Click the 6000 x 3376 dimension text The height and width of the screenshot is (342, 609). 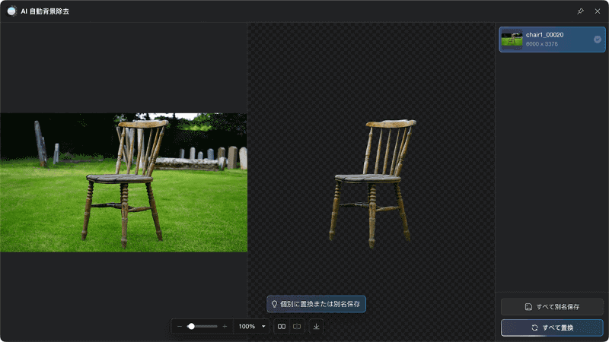[x=542, y=44]
